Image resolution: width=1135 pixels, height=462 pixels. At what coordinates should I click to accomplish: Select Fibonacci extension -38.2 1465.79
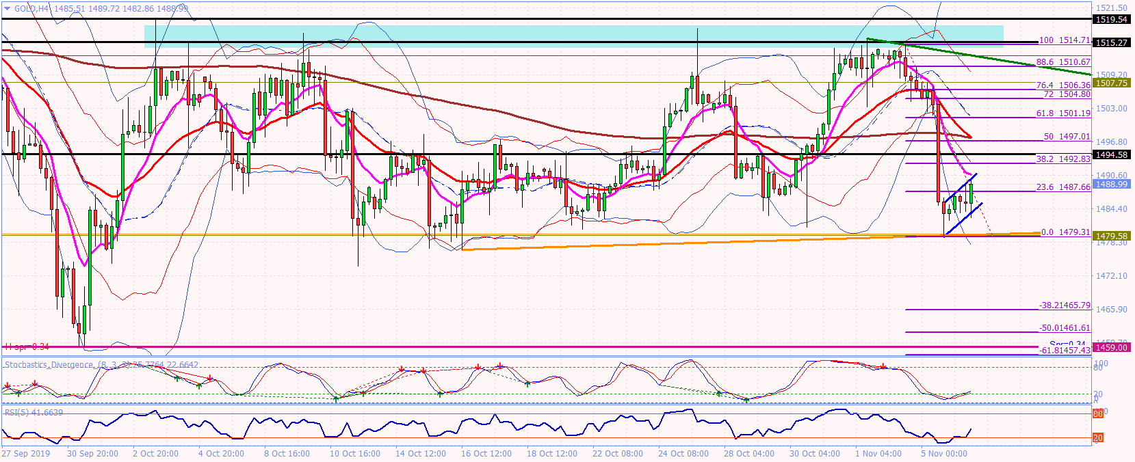coord(1065,305)
